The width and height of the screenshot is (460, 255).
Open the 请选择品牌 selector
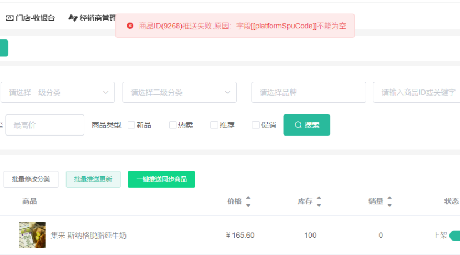pyautogui.click(x=309, y=92)
